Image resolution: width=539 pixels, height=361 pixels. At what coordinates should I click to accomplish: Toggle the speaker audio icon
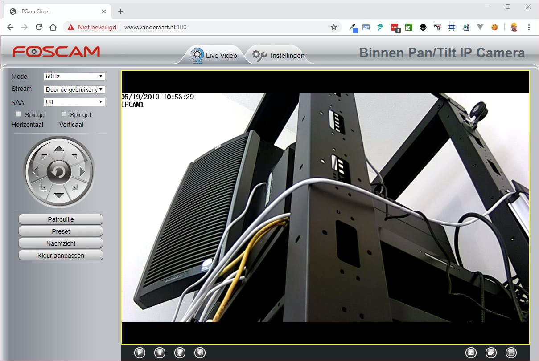click(200, 353)
